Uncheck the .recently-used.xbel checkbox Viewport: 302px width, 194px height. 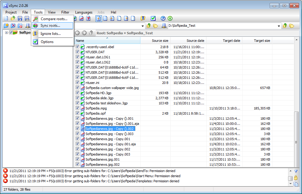[77, 47]
